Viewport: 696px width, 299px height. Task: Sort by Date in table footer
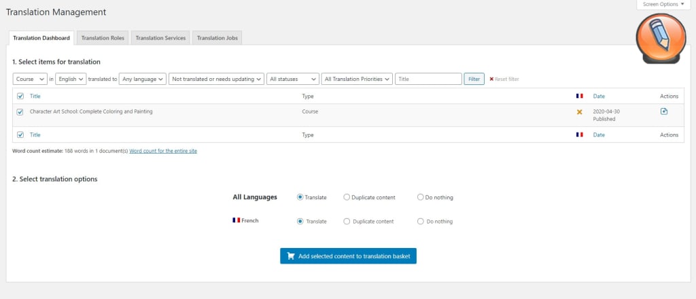599,135
